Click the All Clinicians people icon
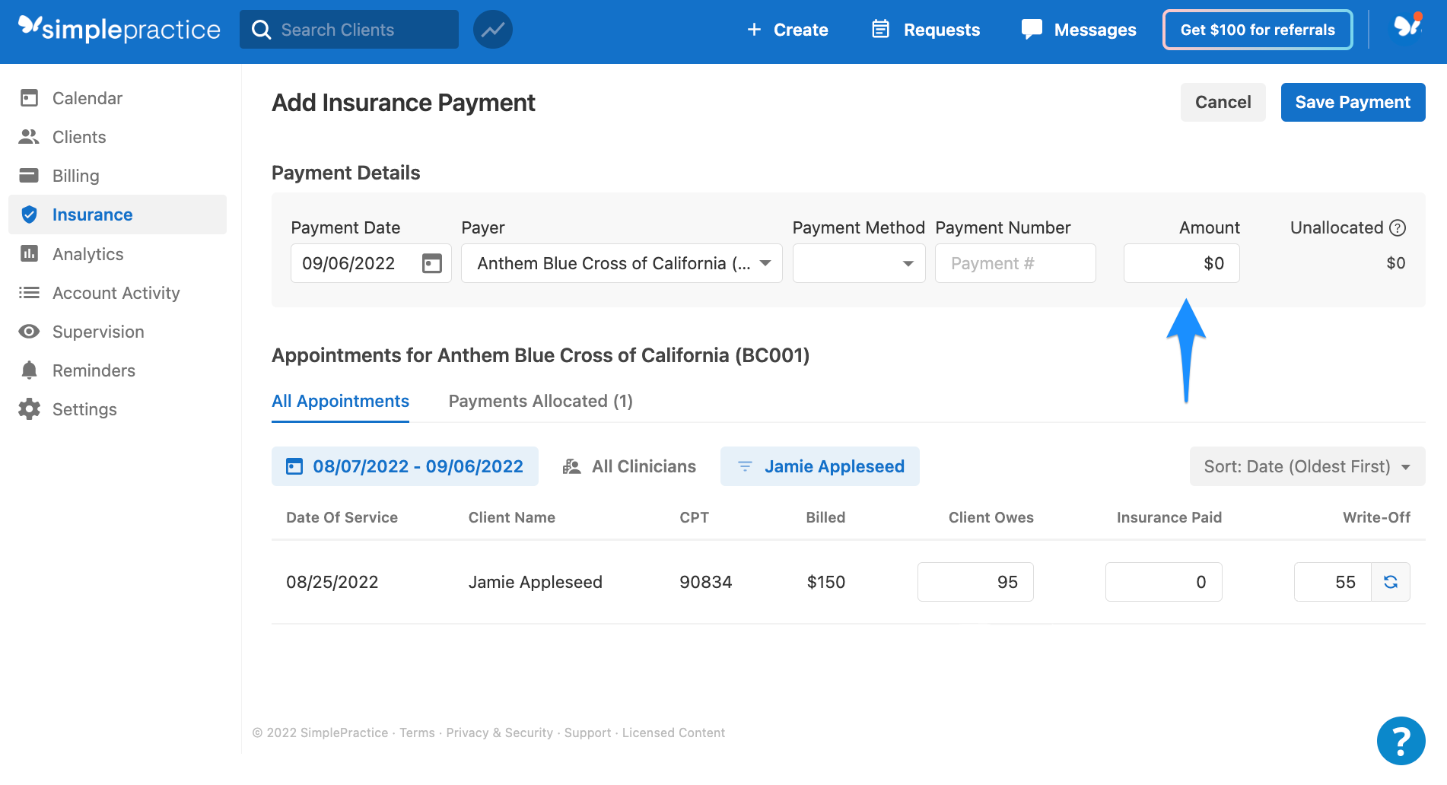This screenshot has height=785, width=1447. (x=572, y=466)
